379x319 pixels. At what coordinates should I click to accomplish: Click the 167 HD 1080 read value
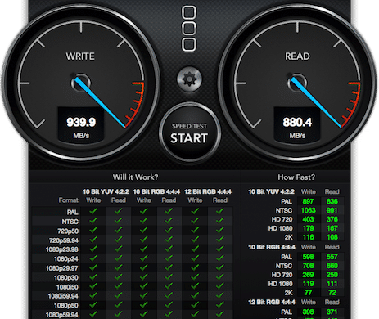pyautogui.click(x=332, y=228)
